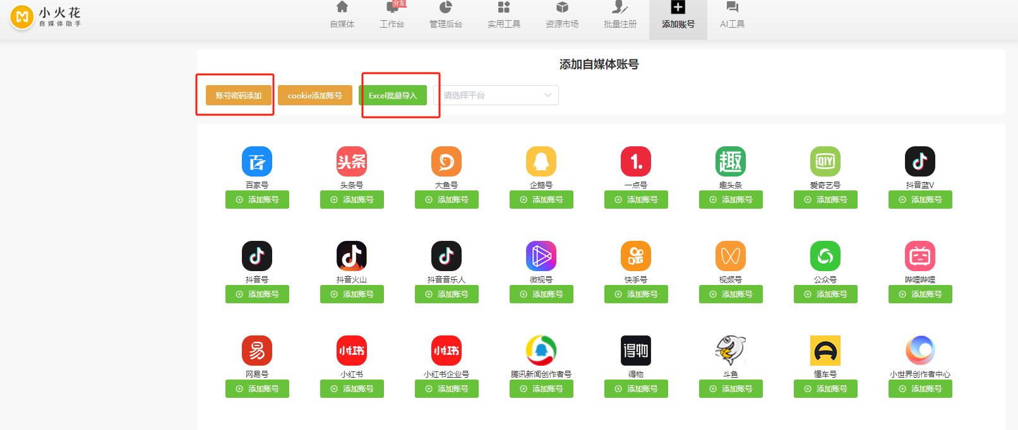1018x430 pixels.
Task: Select the 抖音火山 icon
Action: 352,256
